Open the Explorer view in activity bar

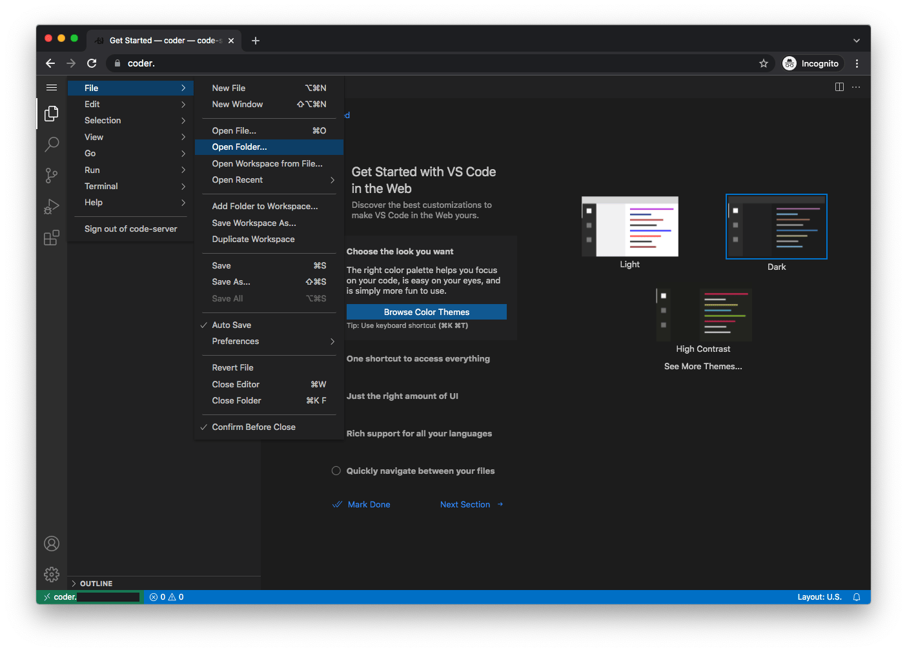coord(52,114)
